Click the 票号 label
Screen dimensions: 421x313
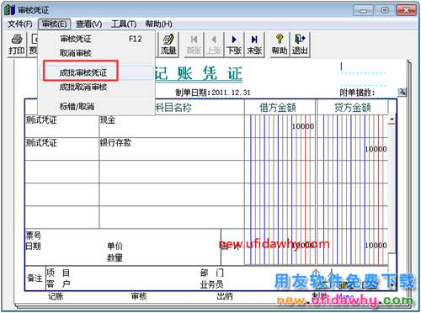tap(34, 235)
